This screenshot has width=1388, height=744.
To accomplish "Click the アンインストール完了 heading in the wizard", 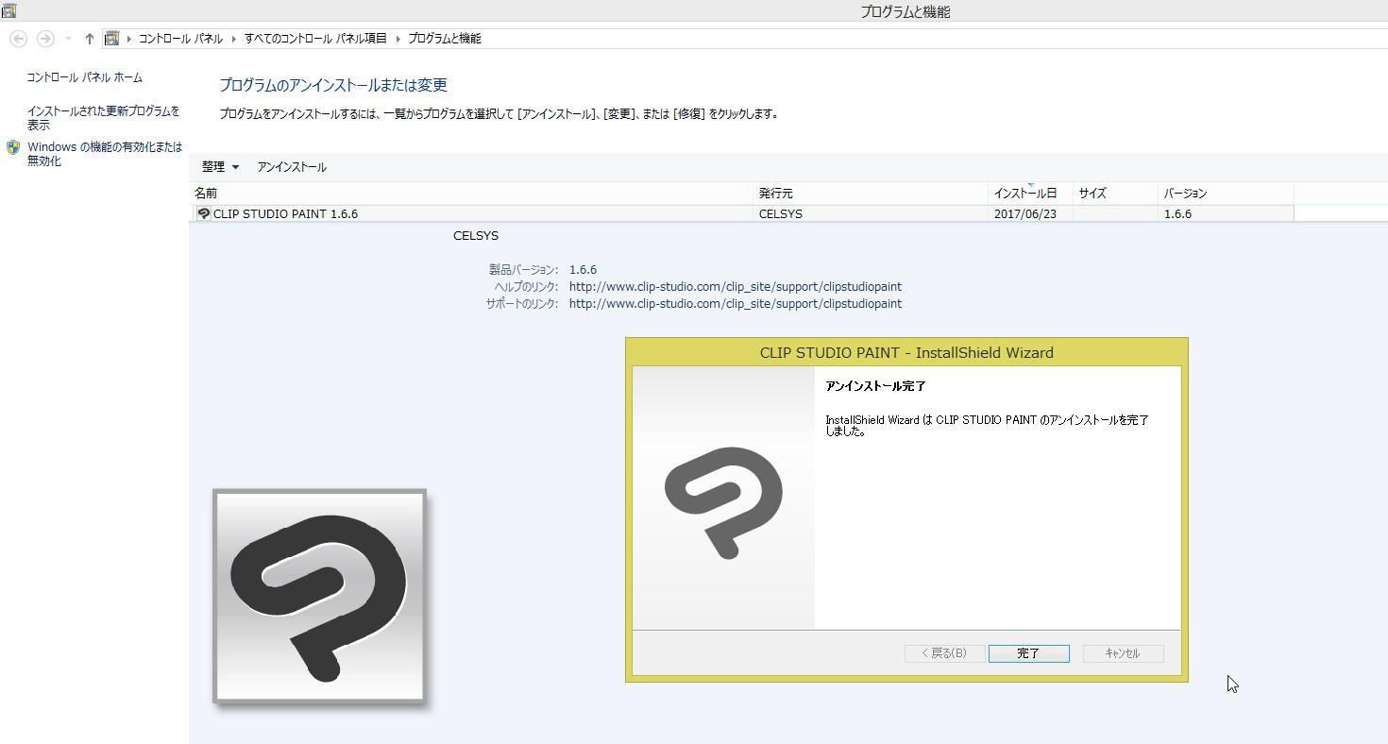I will [x=875, y=387].
